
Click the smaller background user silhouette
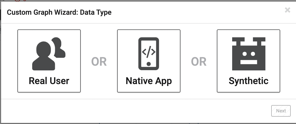click(x=59, y=47)
